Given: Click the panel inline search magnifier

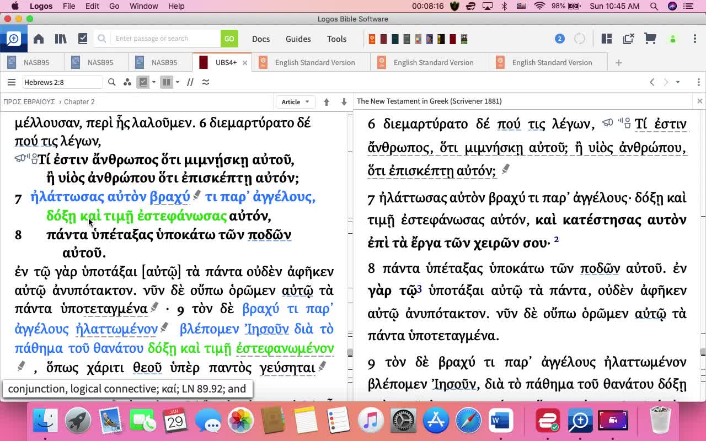Looking at the screenshot, I should pos(111,82).
